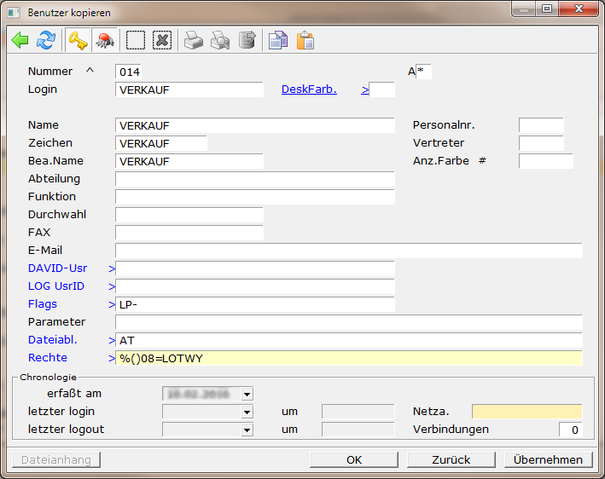Click the dashed box with X icon
605x479 pixels.
click(x=162, y=40)
